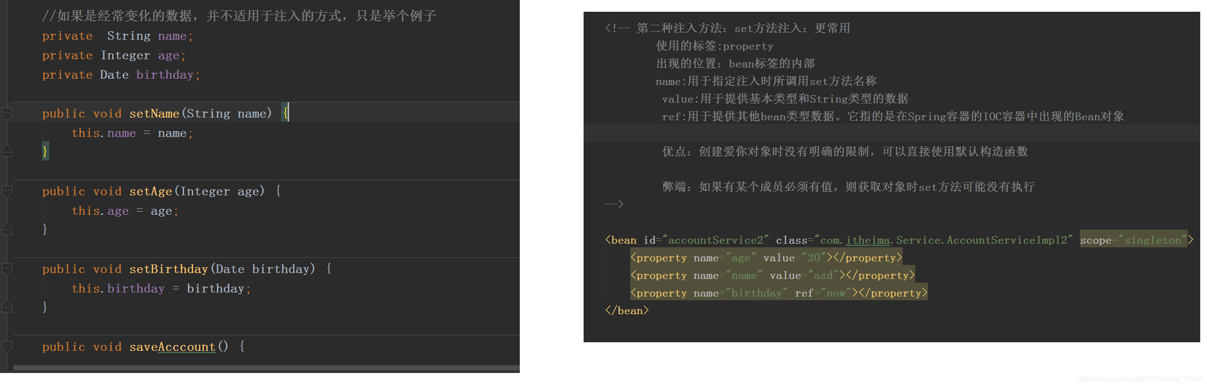Viewport: 1207px width, 387px height.
Task: Click the comment line starting with '弊端'
Action: 848,187
